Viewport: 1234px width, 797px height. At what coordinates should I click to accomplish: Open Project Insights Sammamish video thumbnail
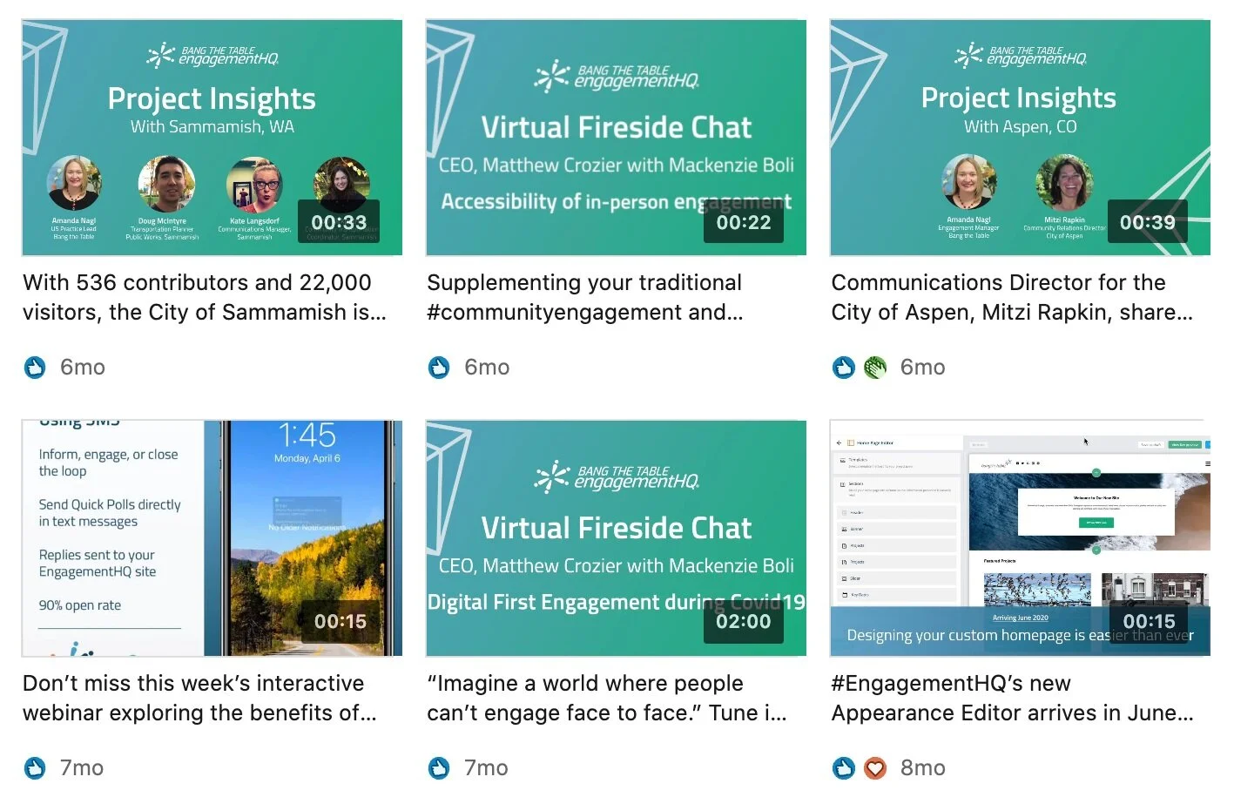pos(212,138)
